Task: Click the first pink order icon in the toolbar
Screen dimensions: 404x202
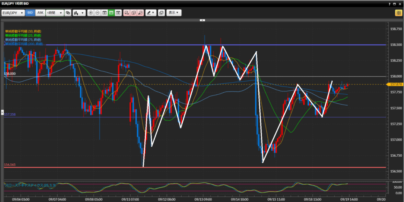Action: [127, 13]
